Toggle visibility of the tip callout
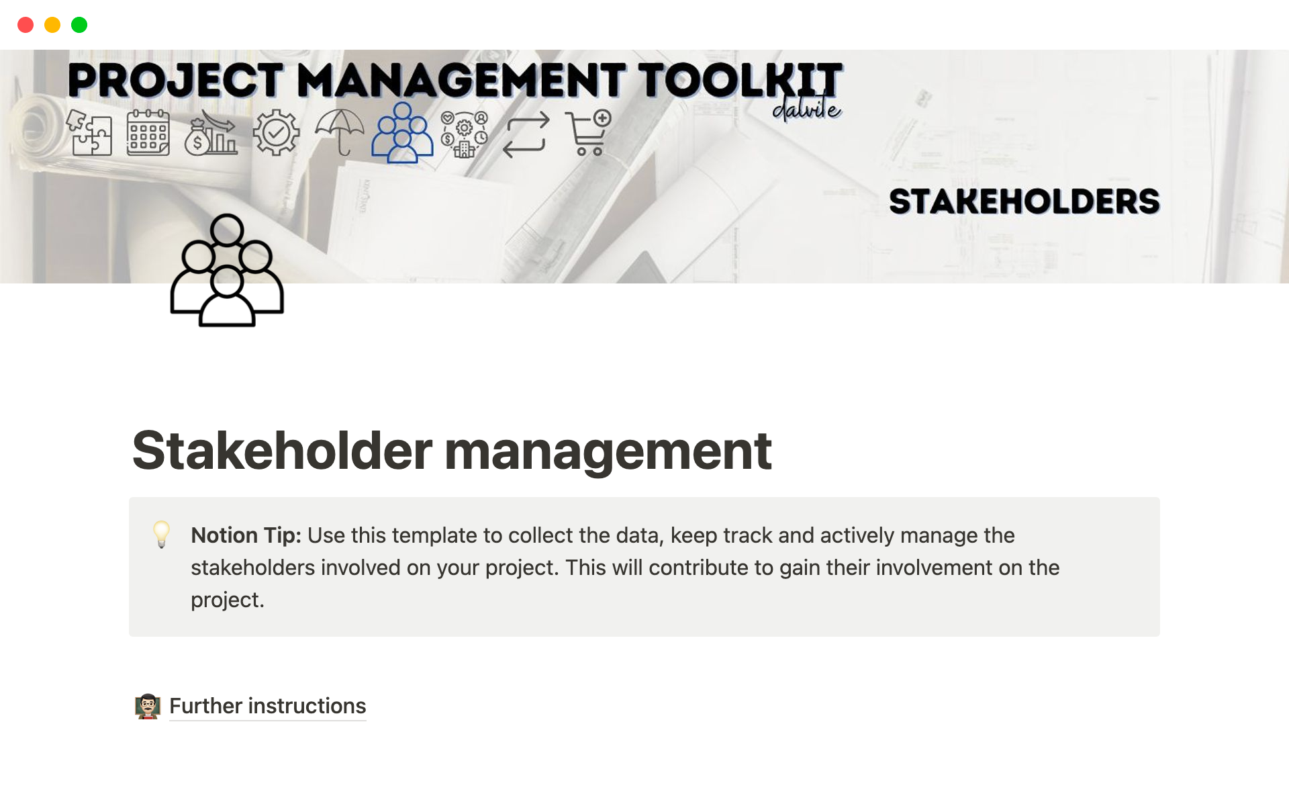 coord(158,535)
